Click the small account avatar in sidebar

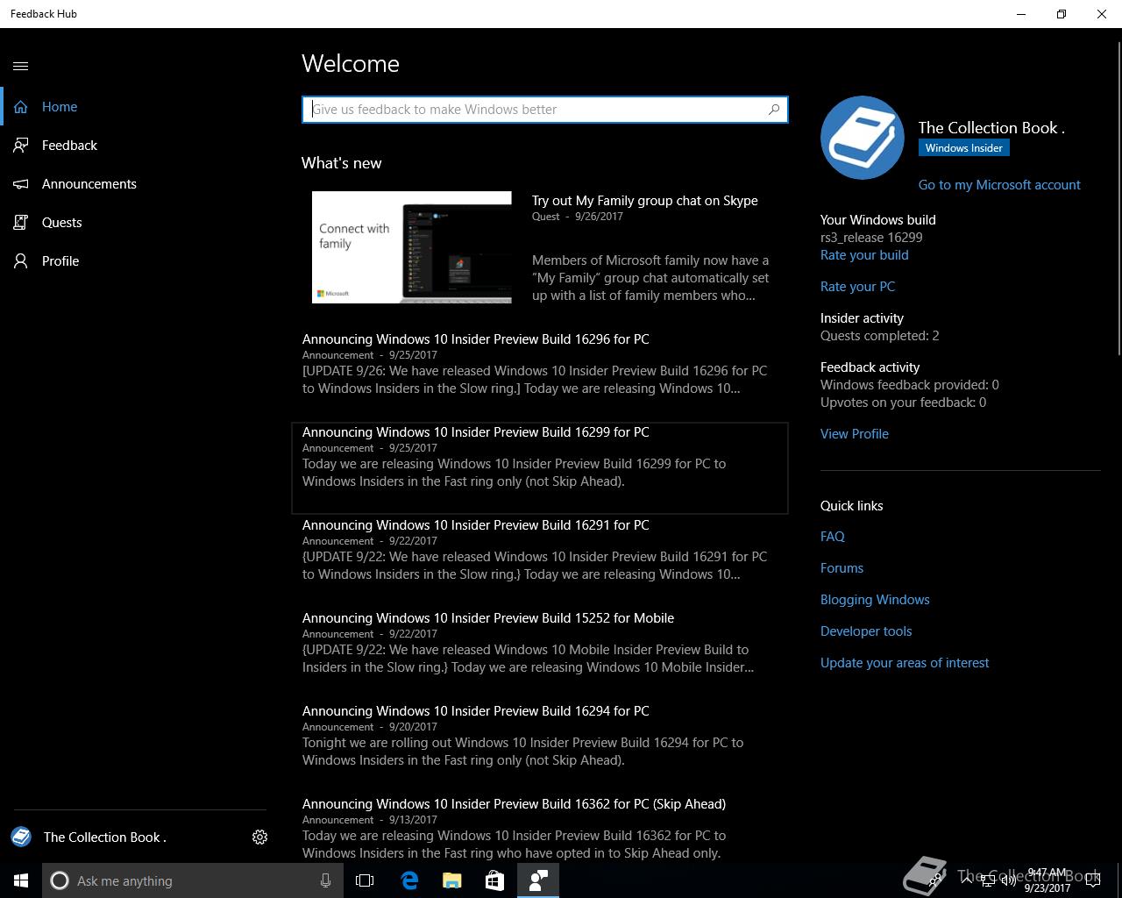click(x=21, y=837)
